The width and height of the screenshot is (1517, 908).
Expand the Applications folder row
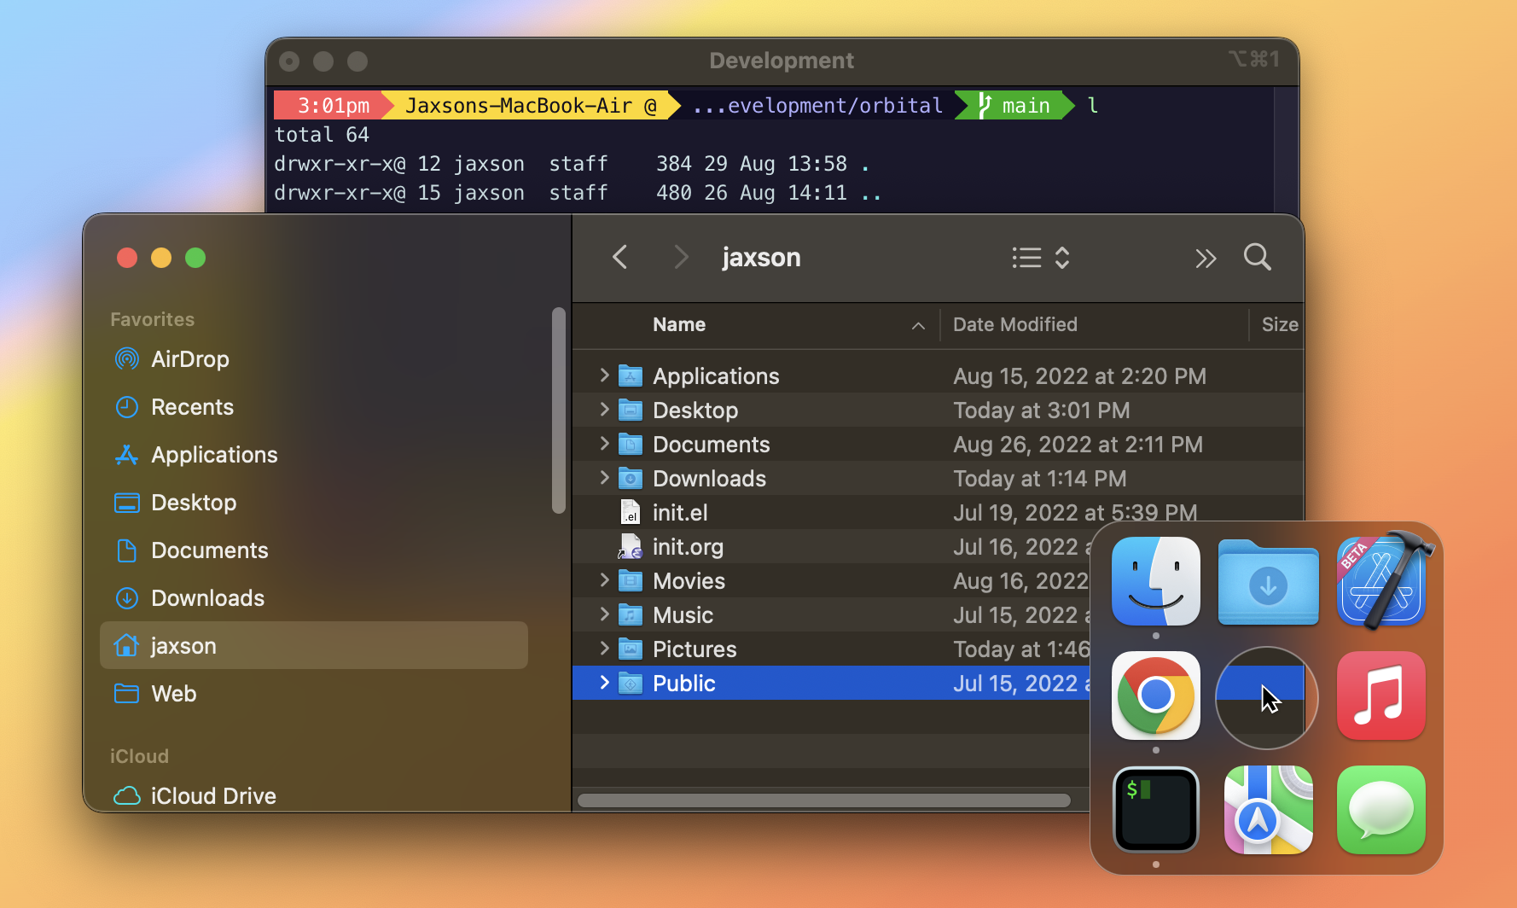(604, 375)
